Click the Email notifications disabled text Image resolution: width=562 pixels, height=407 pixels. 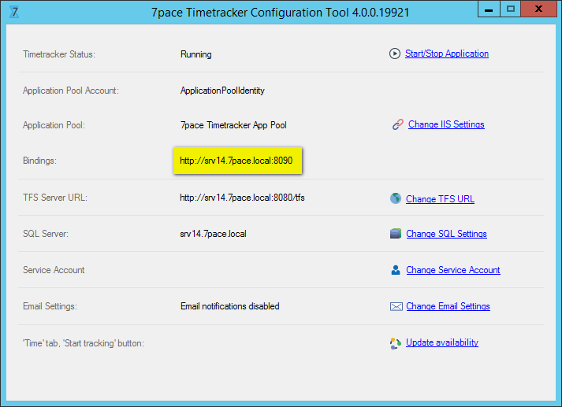pyautogui.click(x=229, y=306)
